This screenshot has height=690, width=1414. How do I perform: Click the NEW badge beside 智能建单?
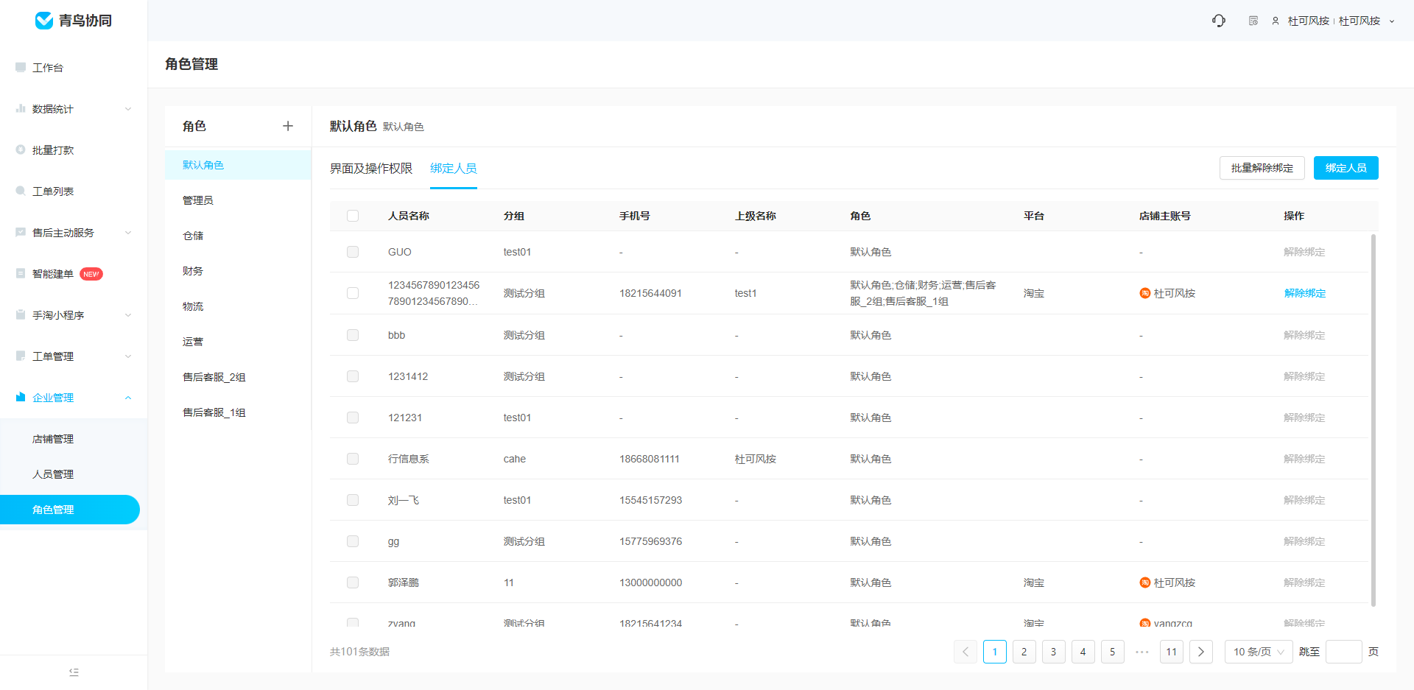pos(91,274)
